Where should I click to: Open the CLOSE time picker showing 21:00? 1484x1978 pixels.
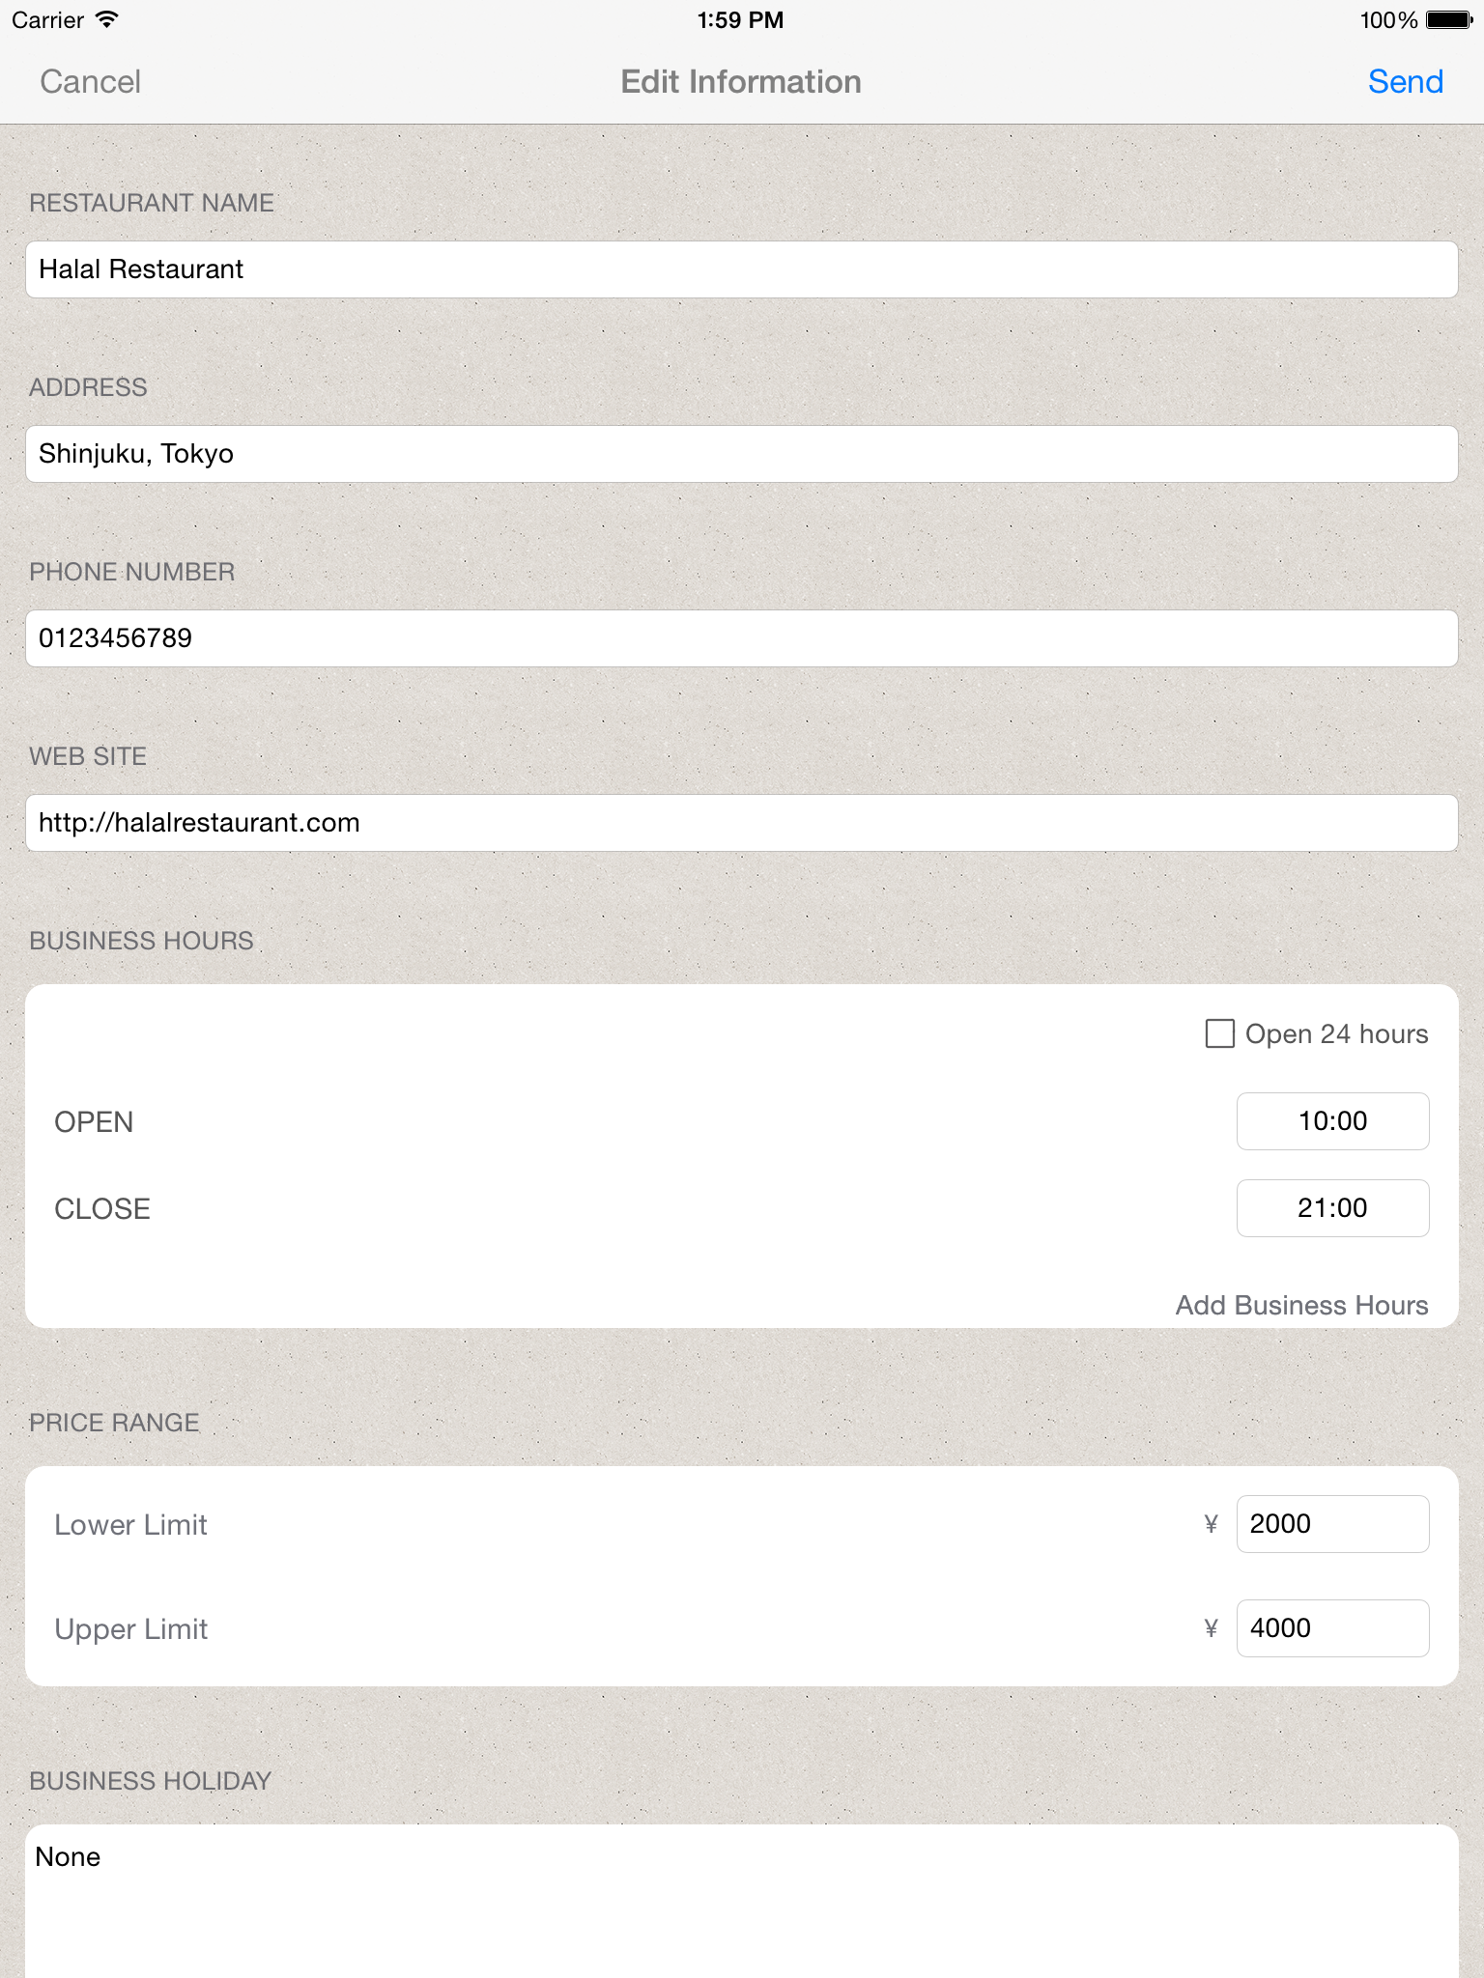click(1333, 1208)
